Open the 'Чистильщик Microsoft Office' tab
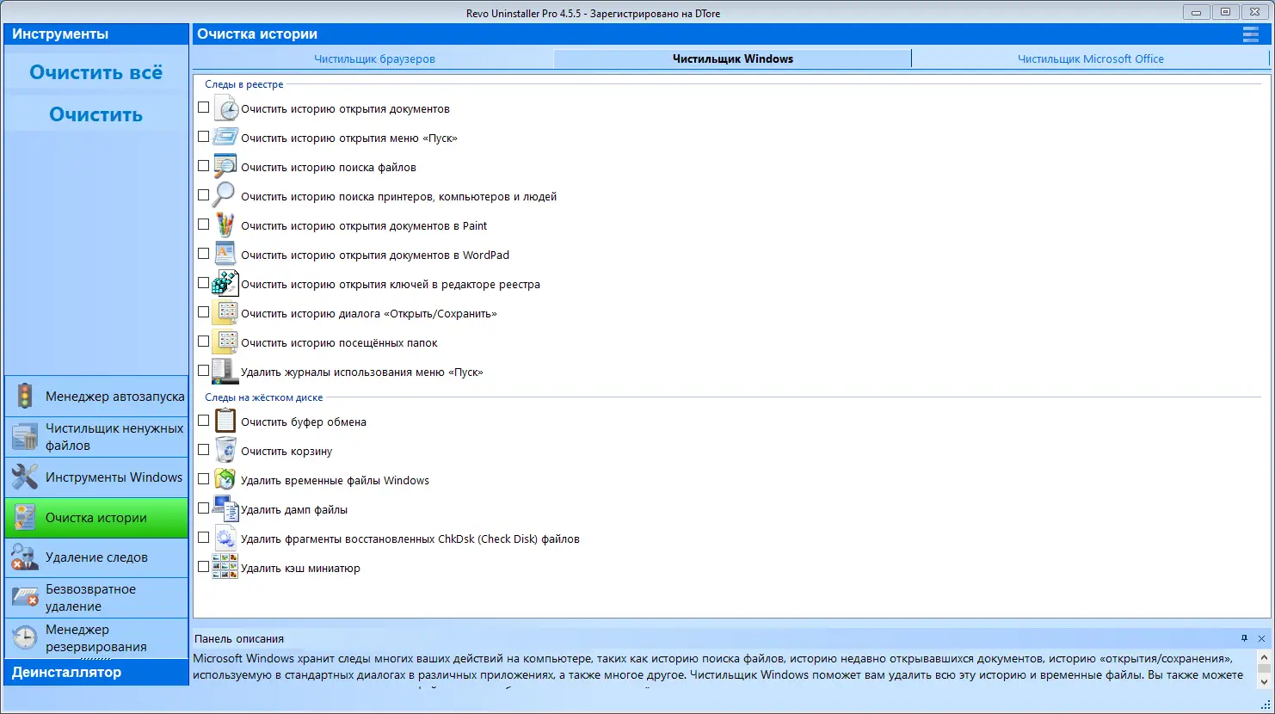Screen dimensions: 1275x714 (x=1091, y=58)
